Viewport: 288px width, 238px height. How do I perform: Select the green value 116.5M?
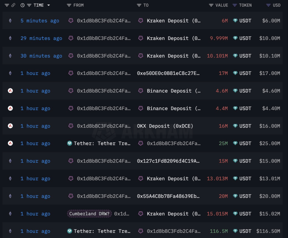pos(219,231)
